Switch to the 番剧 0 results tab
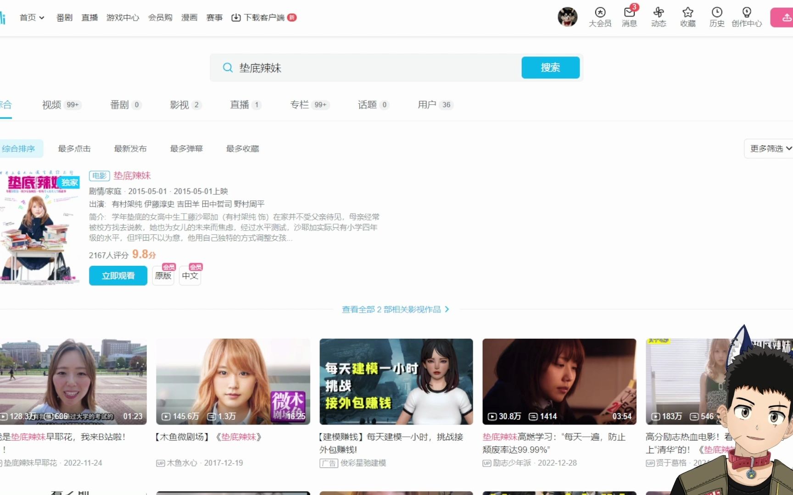This screenshot has width=793, height=495. coord(125,105)
